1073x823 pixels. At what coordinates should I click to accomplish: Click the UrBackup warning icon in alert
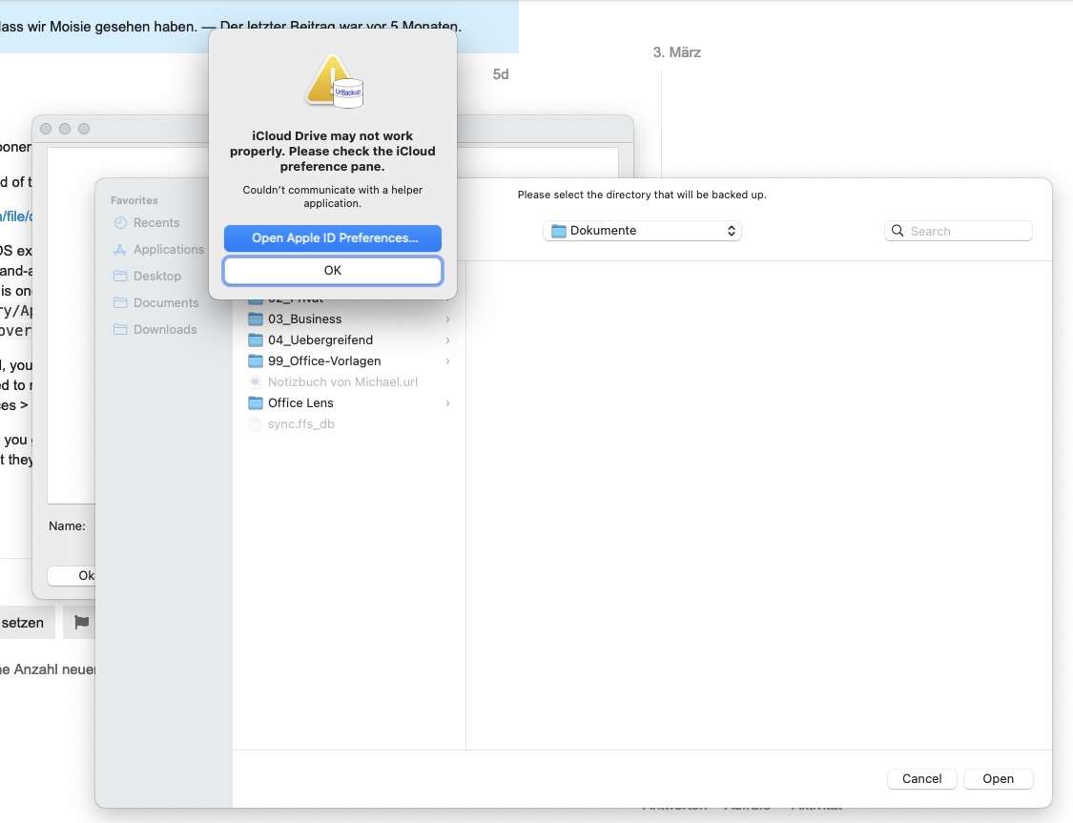[334, 81]
